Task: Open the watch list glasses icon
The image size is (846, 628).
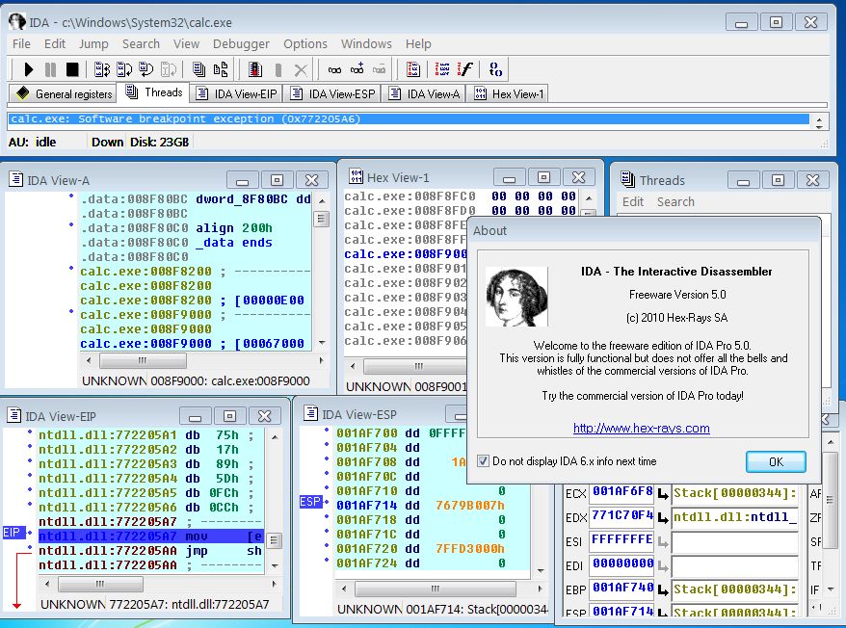Action: coord(334,69)
